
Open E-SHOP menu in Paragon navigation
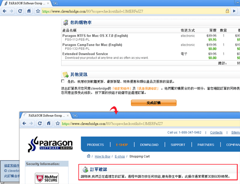point(122,145)
